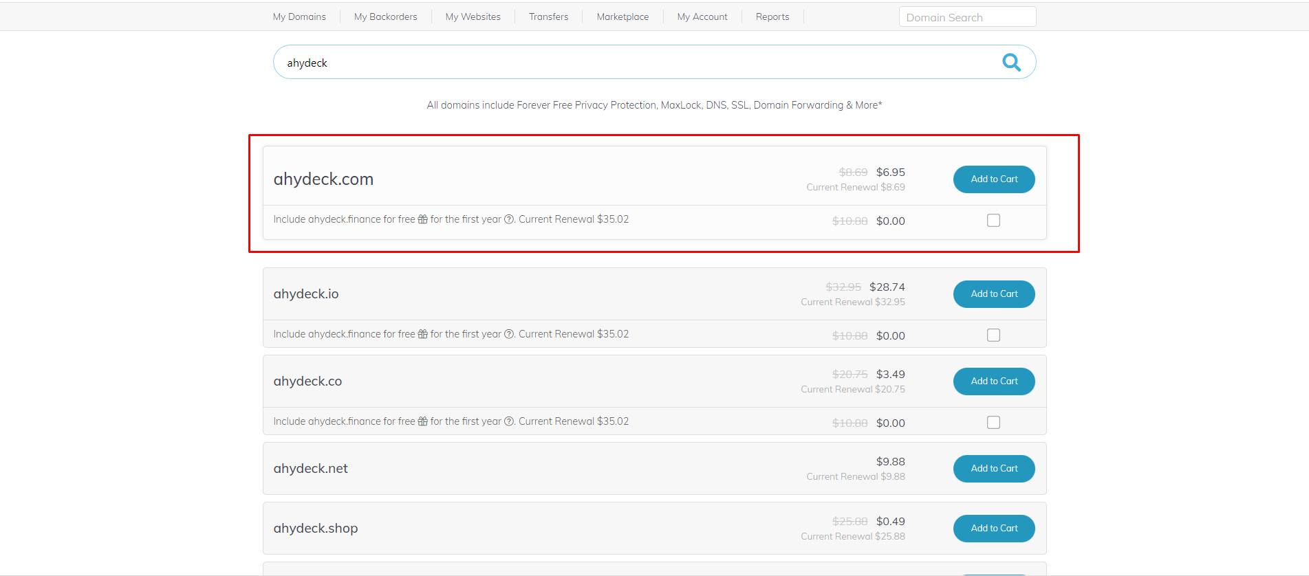The height and width of the screenshot is (576, 1309).
Task: Add ahydeck.com to cart
Action: (994, 179)
